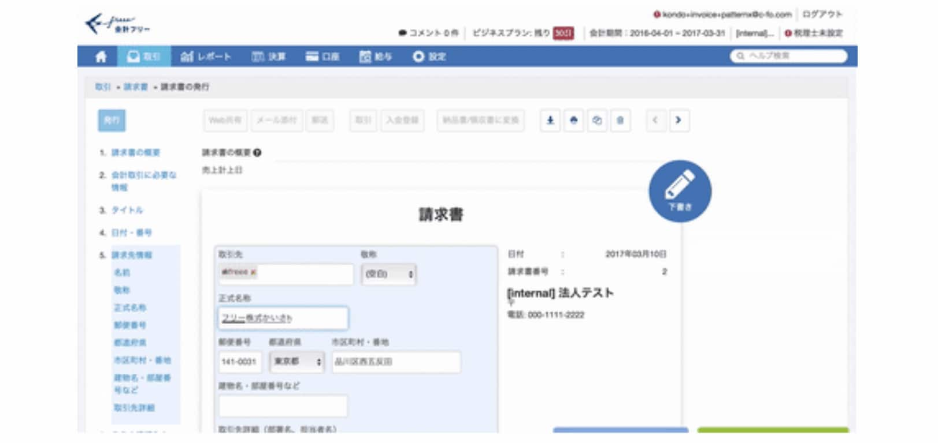This screenshot has width=938, height=443.
Task: Open the 都道府県 dropdown showing 東京都
Action: (297, 362)
